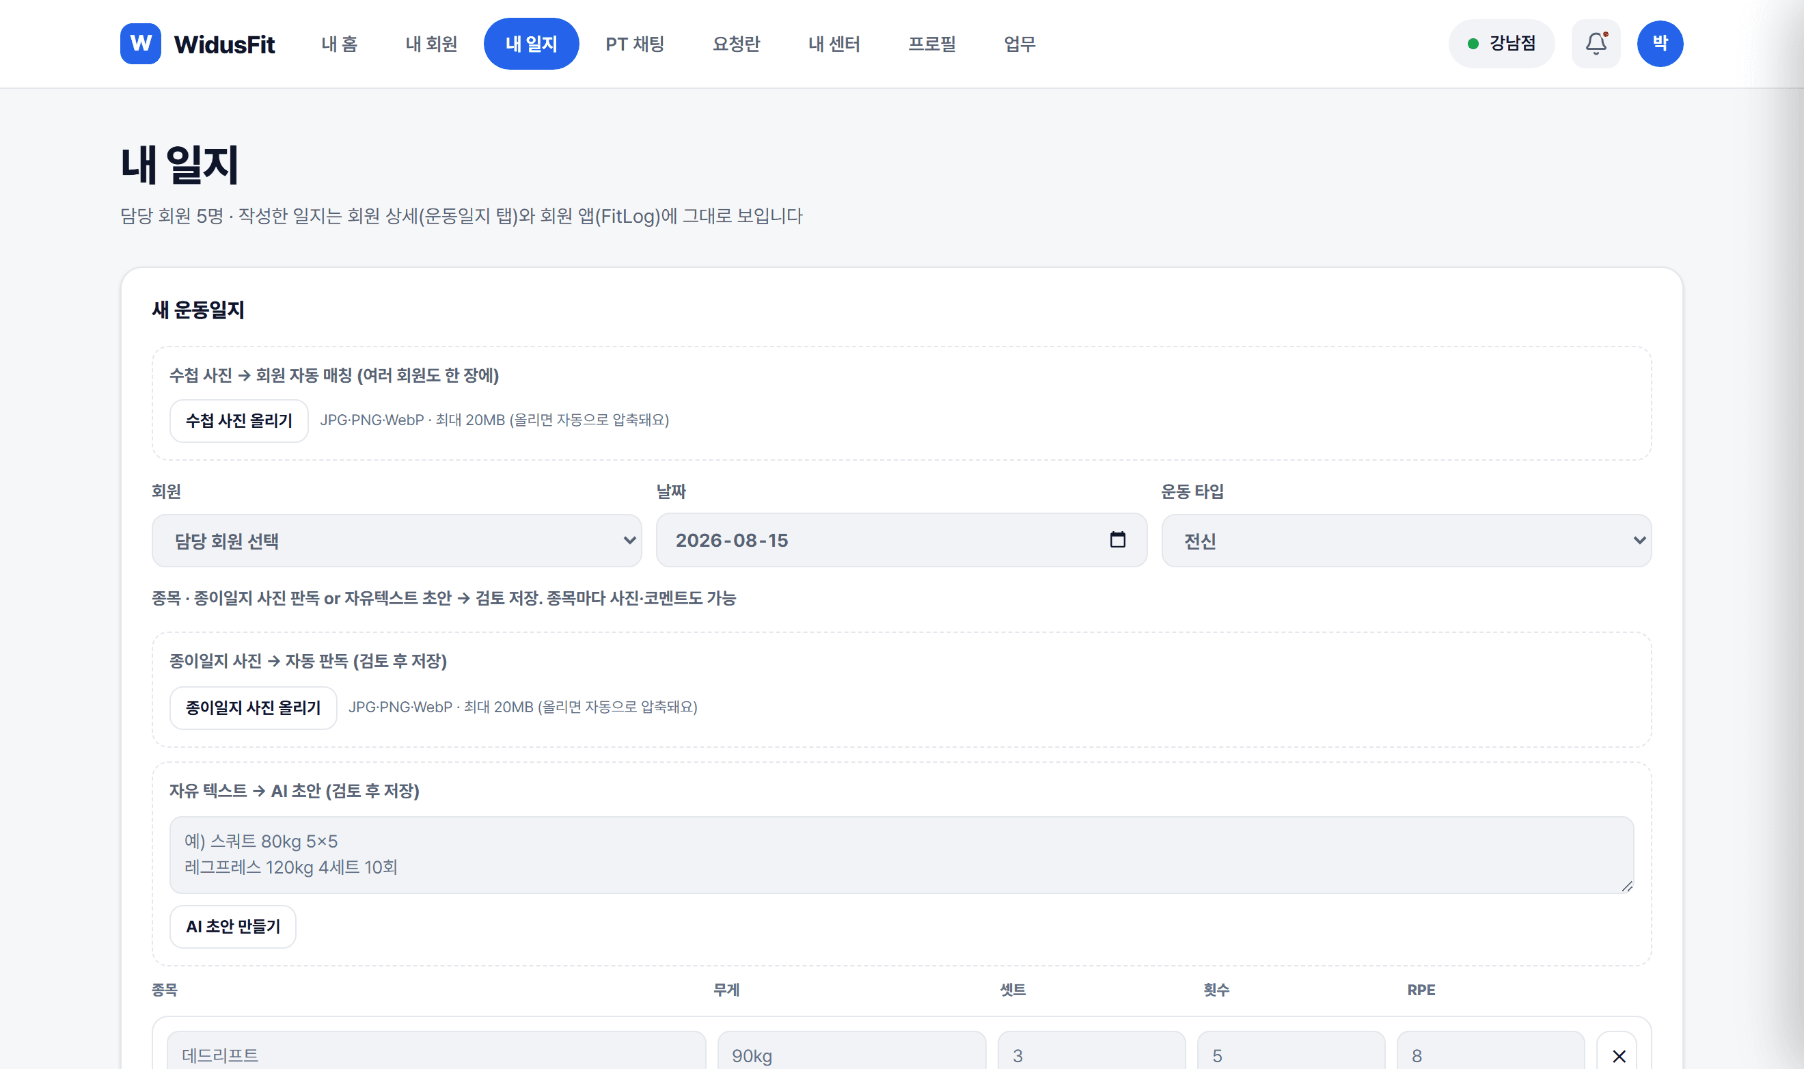The width and height of the screenshot is (1804, 1069).
Task: Click the WidusFit brand name
Action: click(224, 44)
